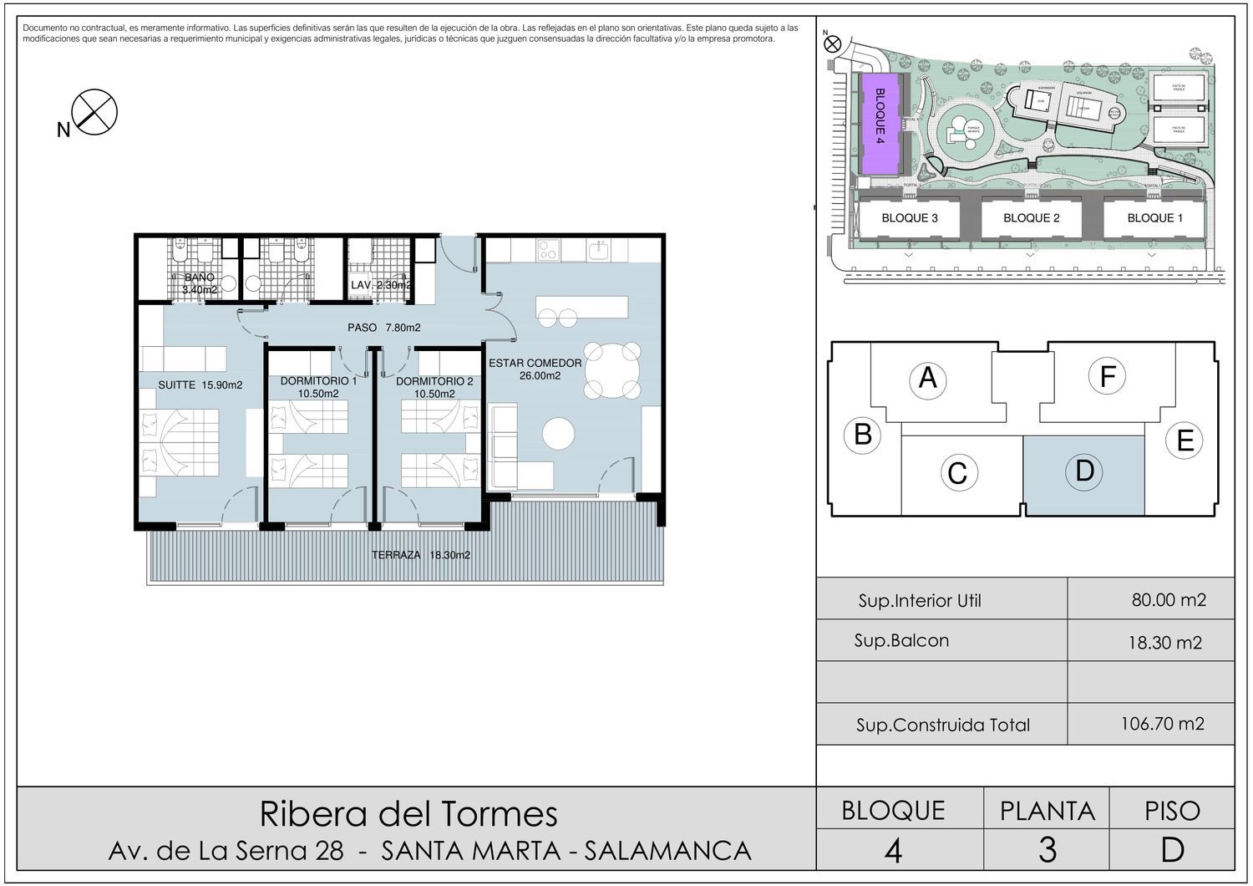Click the 106.70 m2 total built value
Viewport: 1253px width, 886px height.
click(x=1162, y=724)
